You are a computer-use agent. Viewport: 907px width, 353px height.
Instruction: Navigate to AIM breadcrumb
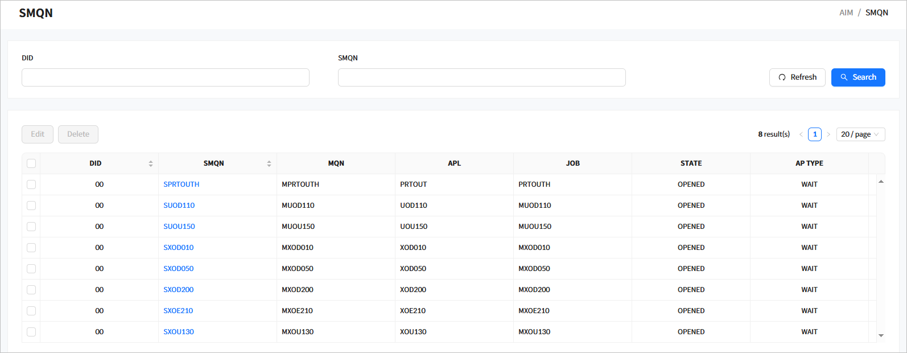[x=846, y=13]
